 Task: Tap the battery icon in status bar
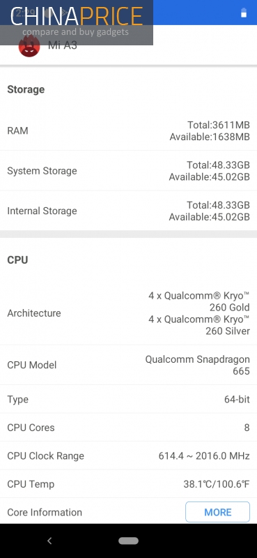coord(244,13)
